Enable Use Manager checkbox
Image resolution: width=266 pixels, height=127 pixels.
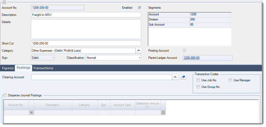tap(230, 80)
